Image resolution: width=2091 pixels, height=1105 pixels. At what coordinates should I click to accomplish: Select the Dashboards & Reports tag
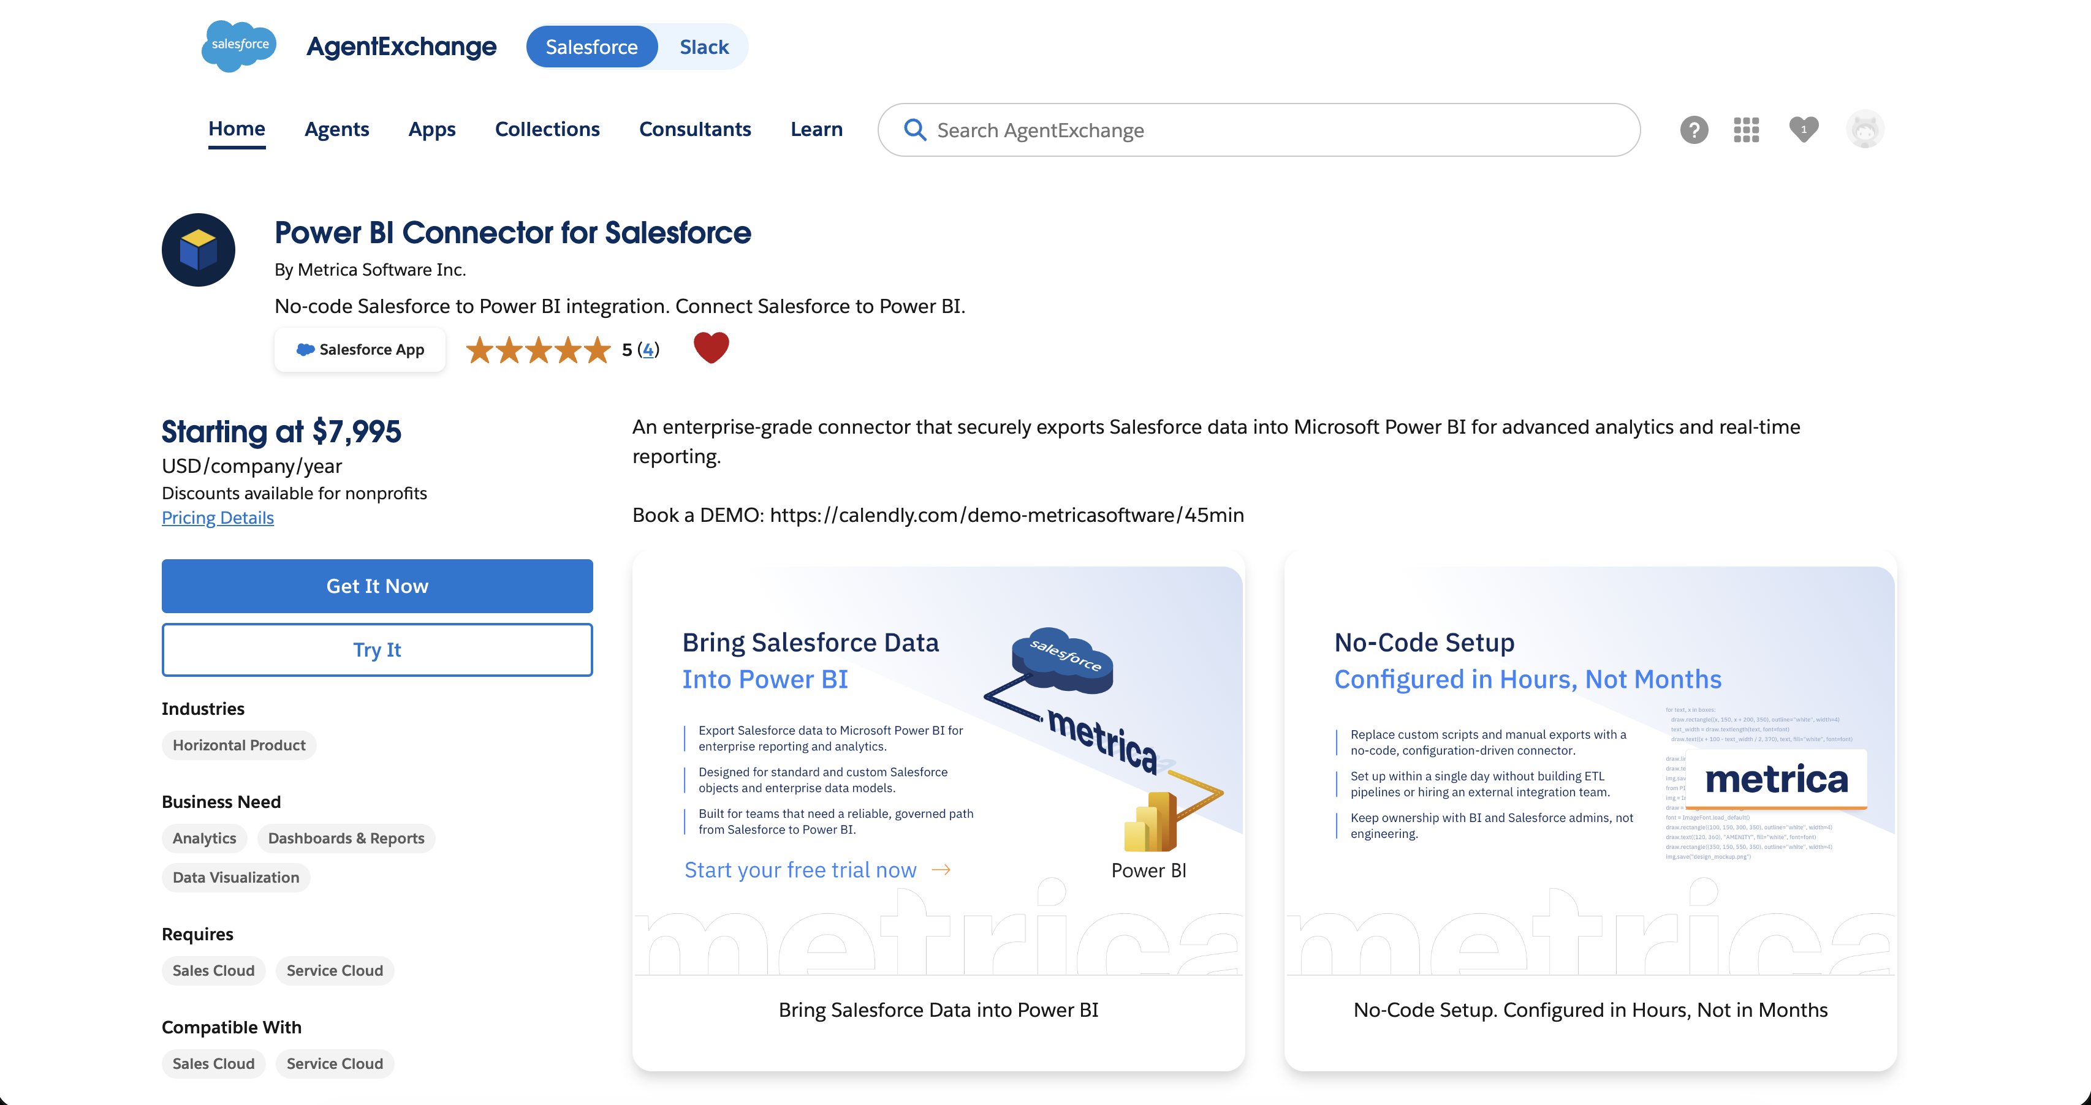346,838
